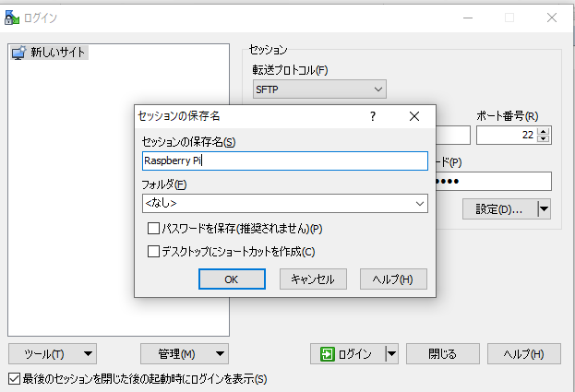Close the セッションの保存名 dialog with X

click(x=414, y=116)
